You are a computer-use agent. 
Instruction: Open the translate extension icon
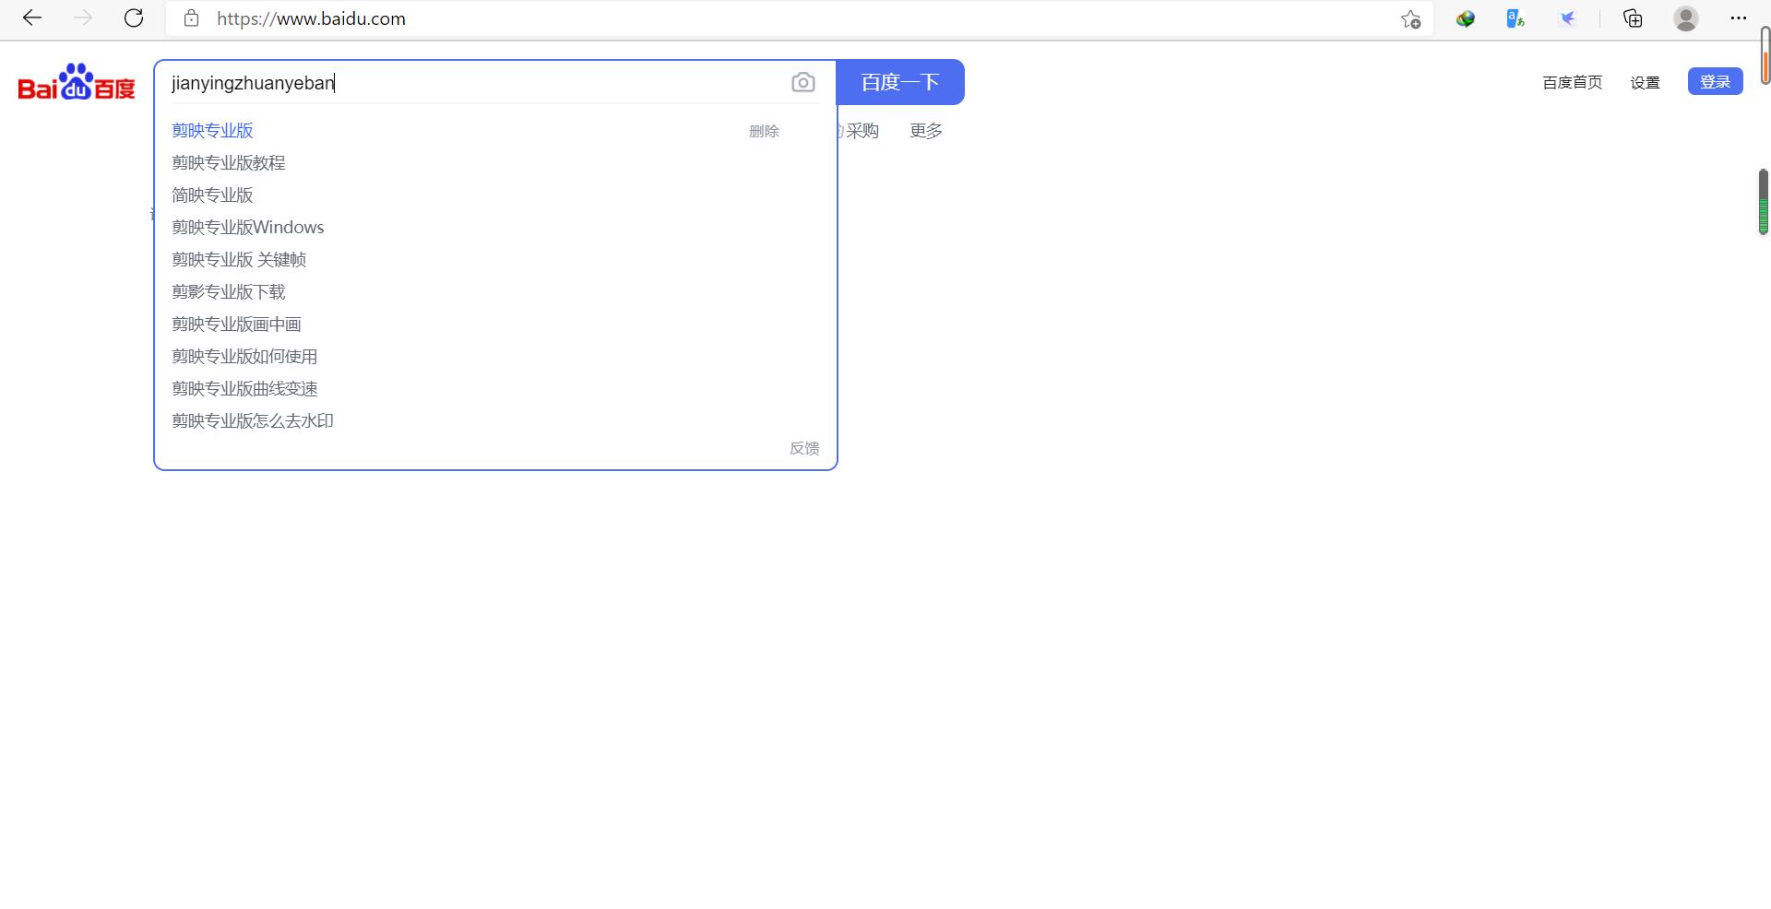pyautogui.click(x=1515, y=18)
